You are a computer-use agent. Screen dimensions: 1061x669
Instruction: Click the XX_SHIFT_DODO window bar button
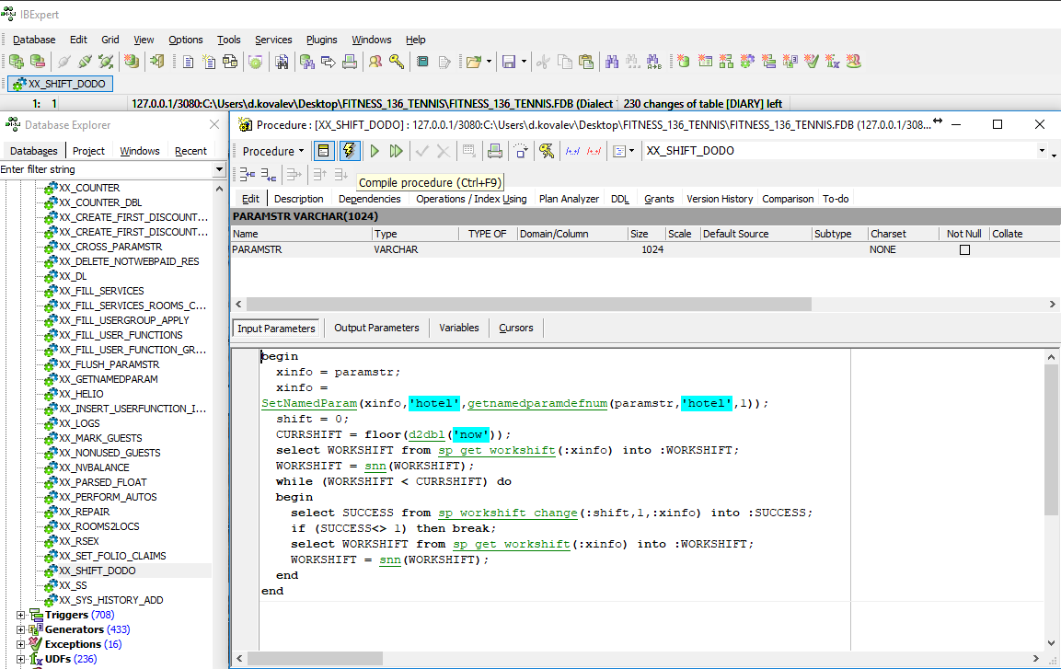pos(61,84)
